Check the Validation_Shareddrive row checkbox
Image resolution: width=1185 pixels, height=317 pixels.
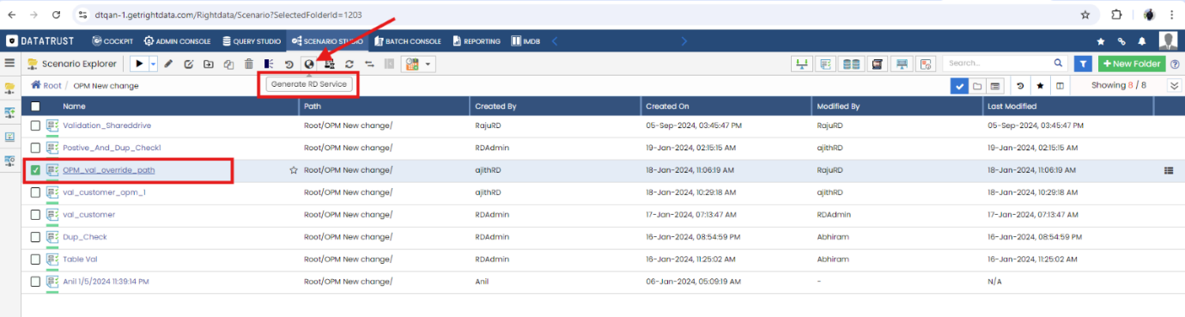pos(35,125)
